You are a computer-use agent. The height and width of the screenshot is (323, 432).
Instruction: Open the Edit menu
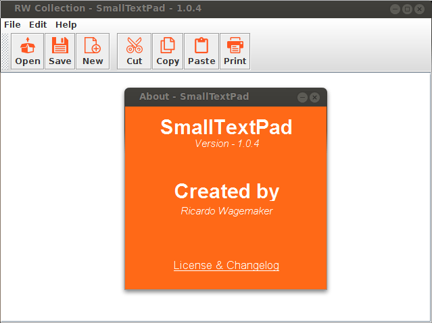38,25
